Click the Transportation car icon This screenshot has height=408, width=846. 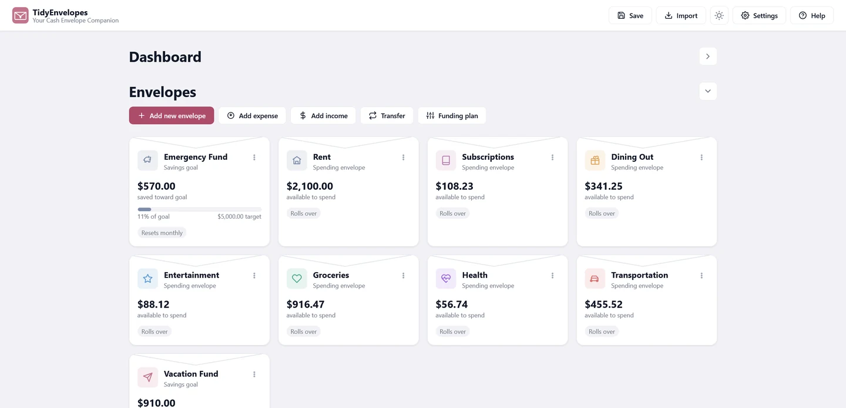coord(595,279)
